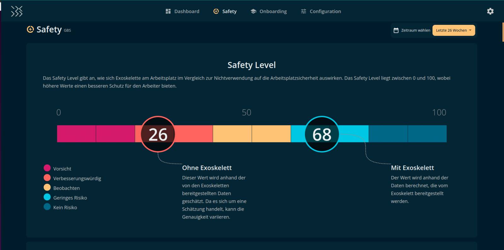Click the 68 score circle marker
Screen dimensions: 504x250
(x=322, y=134)
